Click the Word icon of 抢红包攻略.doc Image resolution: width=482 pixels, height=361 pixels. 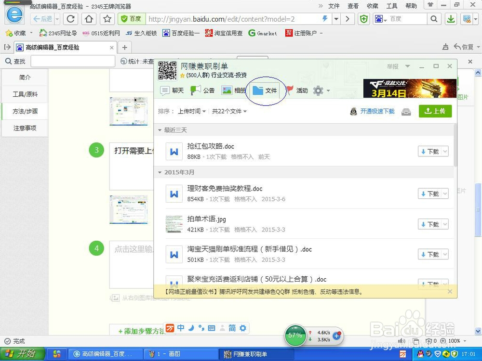[174, 151]
